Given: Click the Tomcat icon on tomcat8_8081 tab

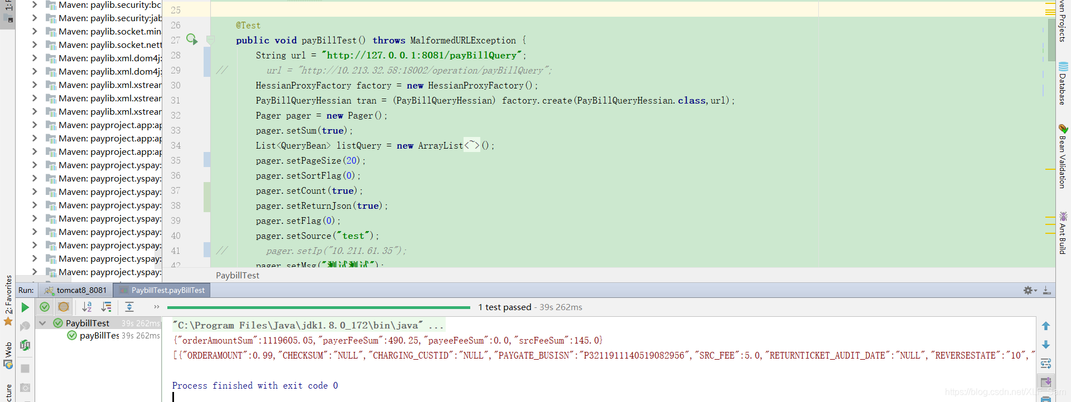Looking at the screenshot, I should point(49,290).
